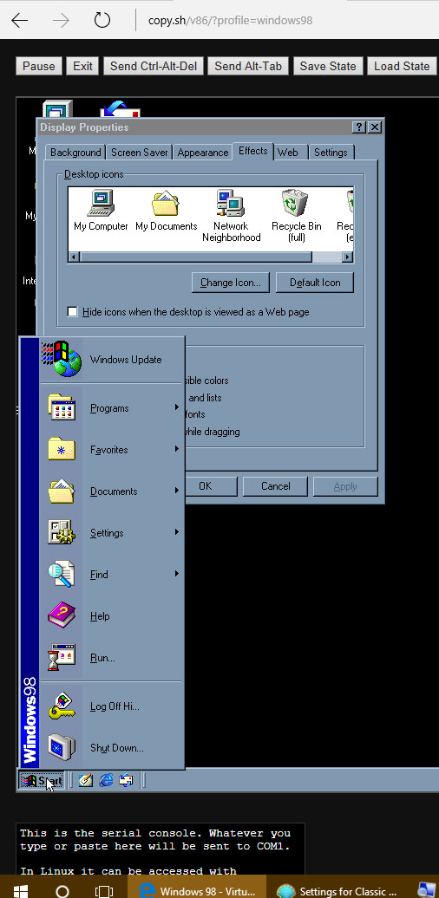Go back in the browser
Viewport: 439px width, 898px height.
click(19, 21)
